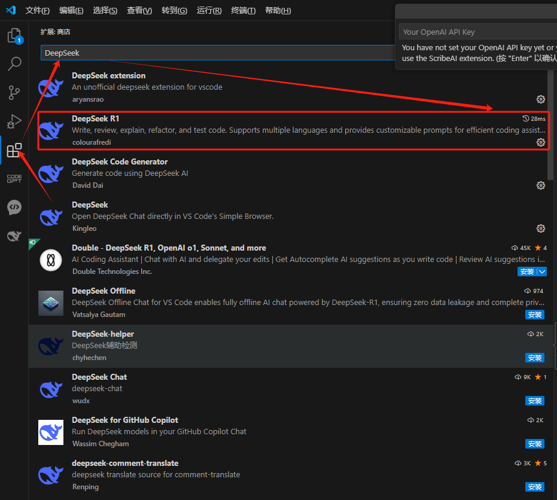Click the DeepSeek-helper dark whale logo
The image size is (557, 500).
(51, 346)
